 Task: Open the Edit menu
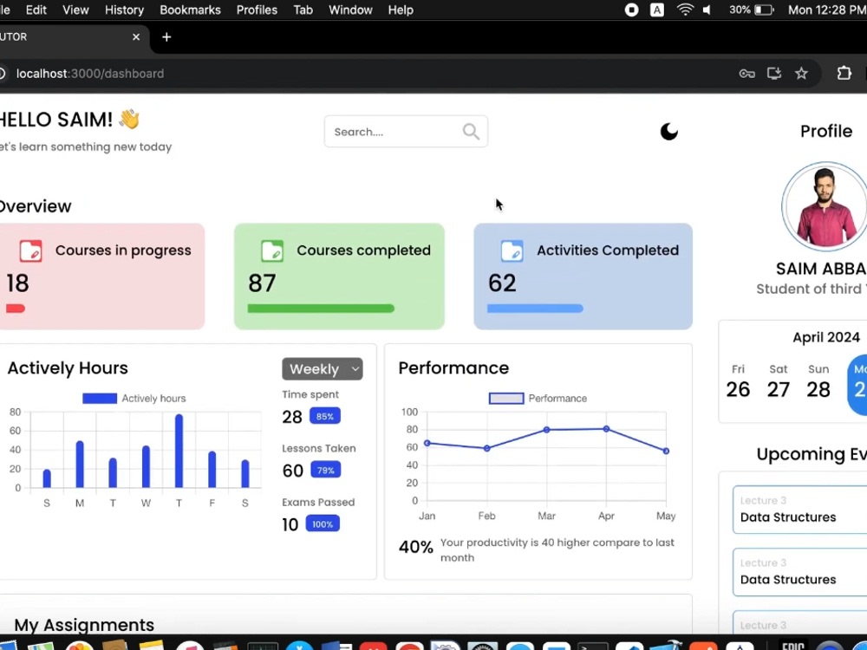click(x=36, y=10)
